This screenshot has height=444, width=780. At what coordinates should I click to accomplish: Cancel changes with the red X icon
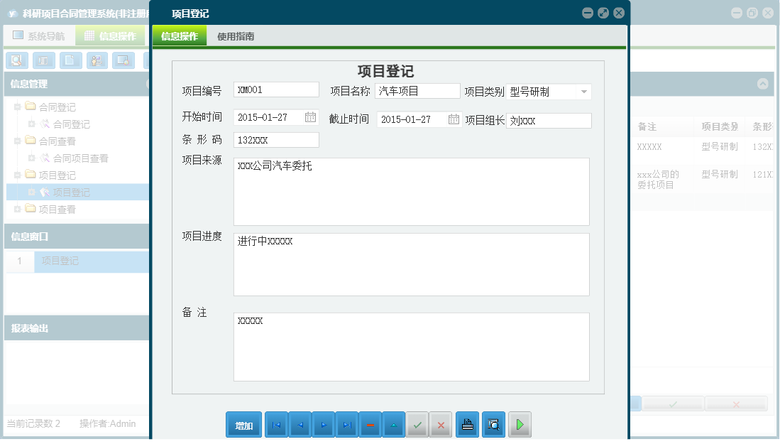pos(440,424)
